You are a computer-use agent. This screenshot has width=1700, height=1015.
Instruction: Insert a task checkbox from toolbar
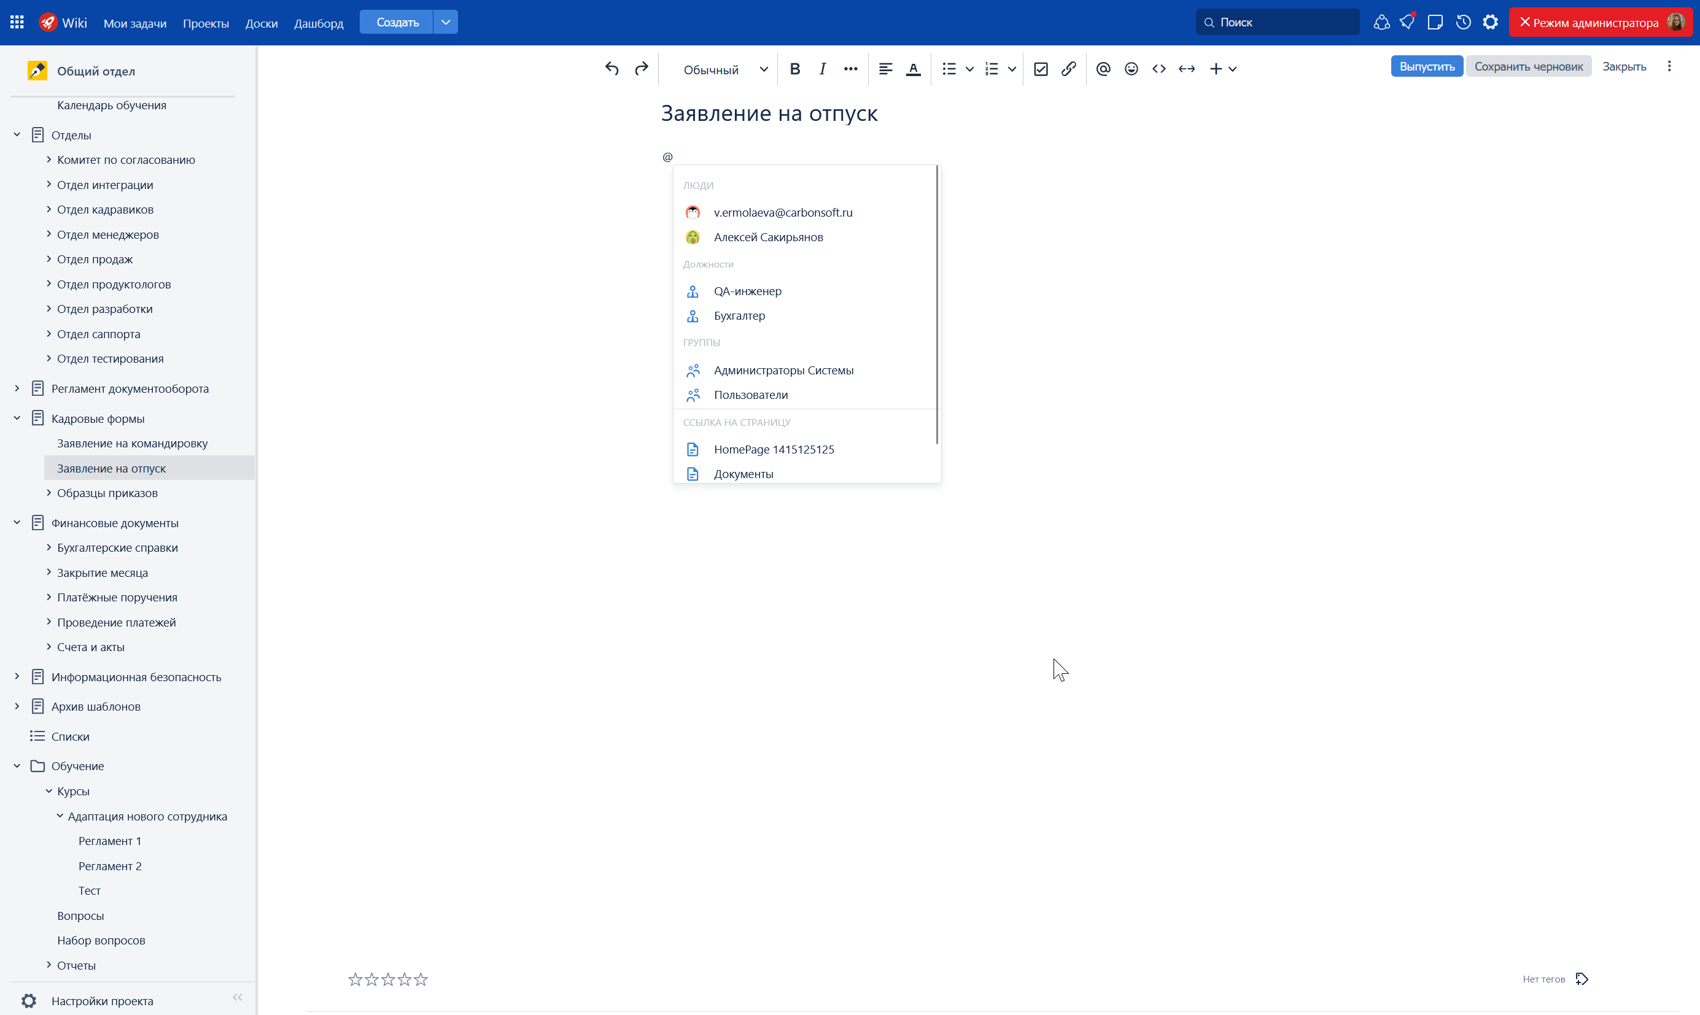[x=1041, y=68]
